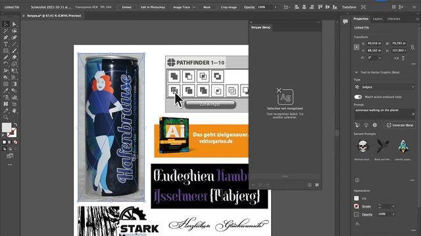
Task: Select the Paintbrush tool
Action: (14, 51)
